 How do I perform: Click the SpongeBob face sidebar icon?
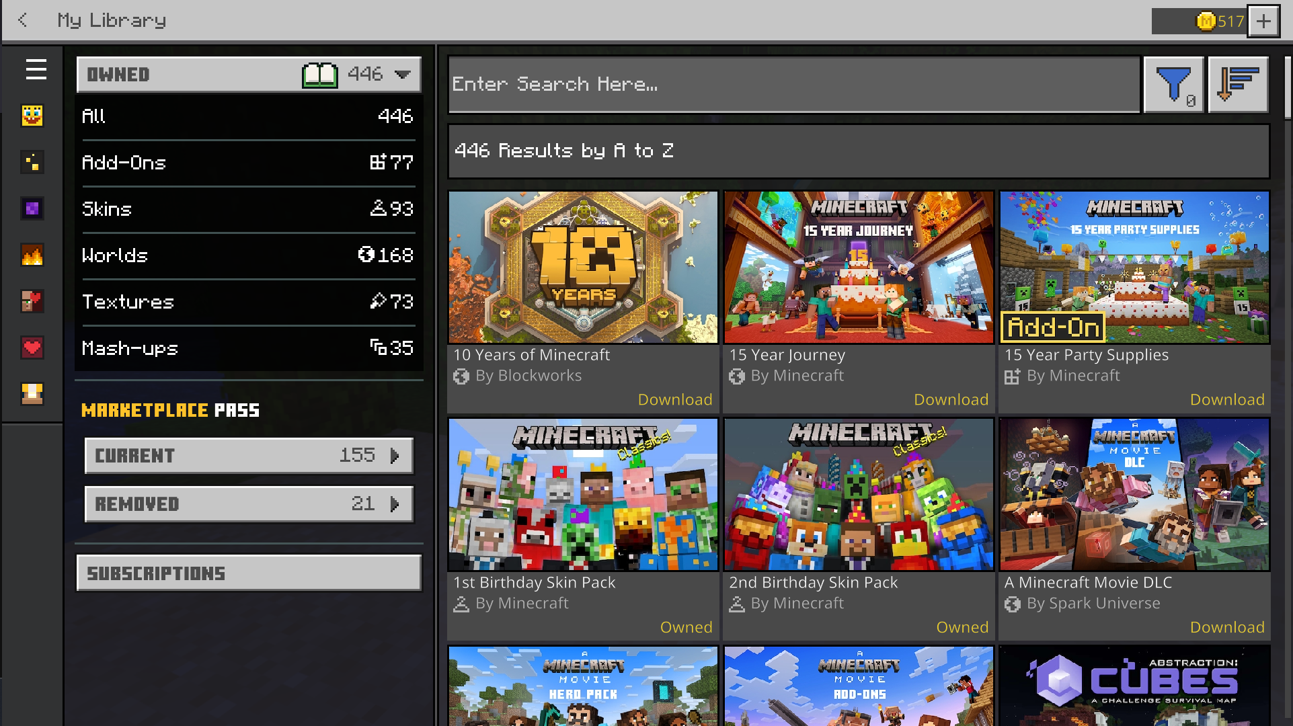pyautogui.click(x=32, y=116)
